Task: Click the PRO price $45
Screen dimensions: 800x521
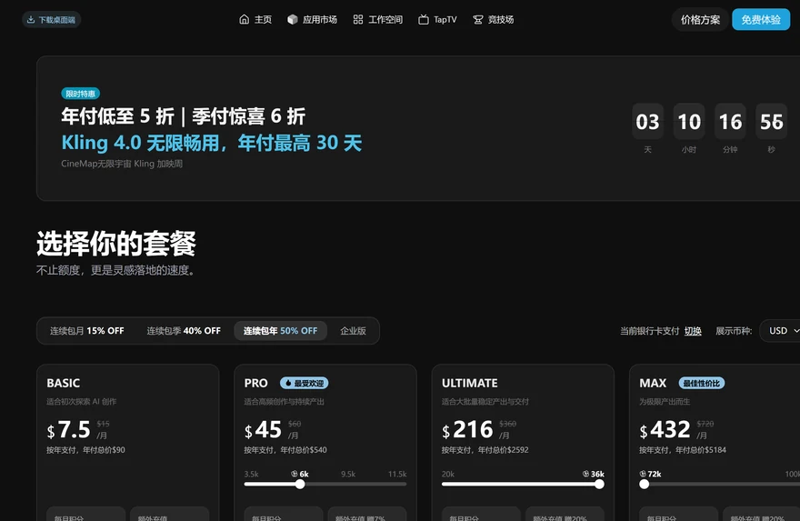Action: [x=263, y=430]
